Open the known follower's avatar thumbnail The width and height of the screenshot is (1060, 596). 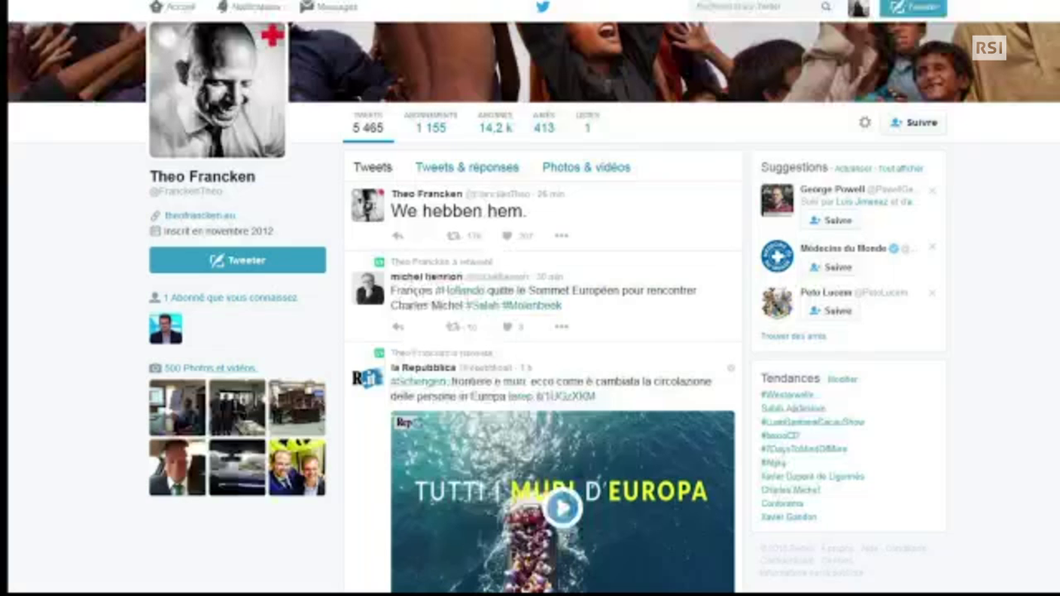pos(166,328)
